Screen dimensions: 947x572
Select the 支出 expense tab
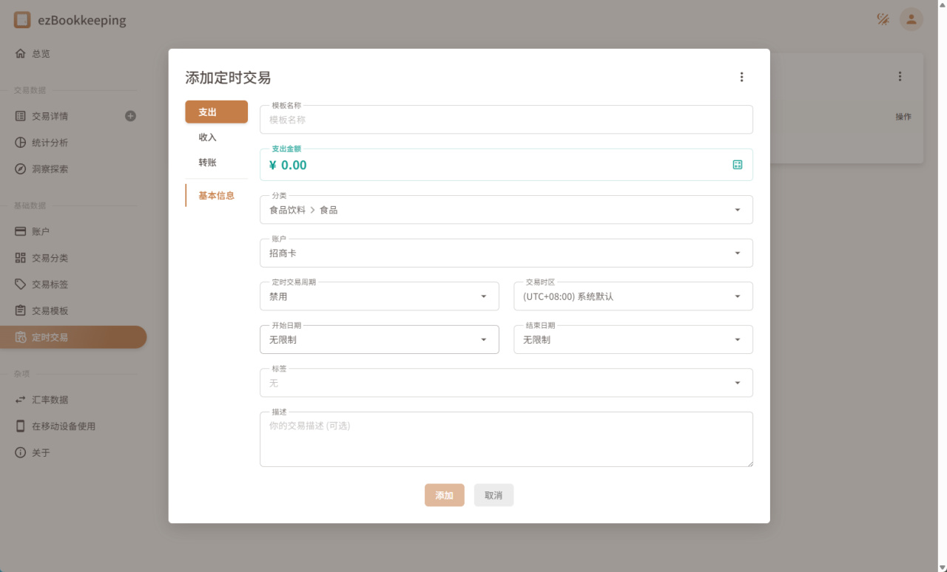coord(216,112)
